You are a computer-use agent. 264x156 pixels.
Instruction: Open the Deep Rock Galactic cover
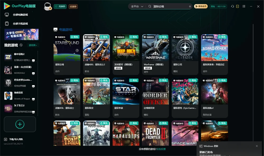pos(126,48)
